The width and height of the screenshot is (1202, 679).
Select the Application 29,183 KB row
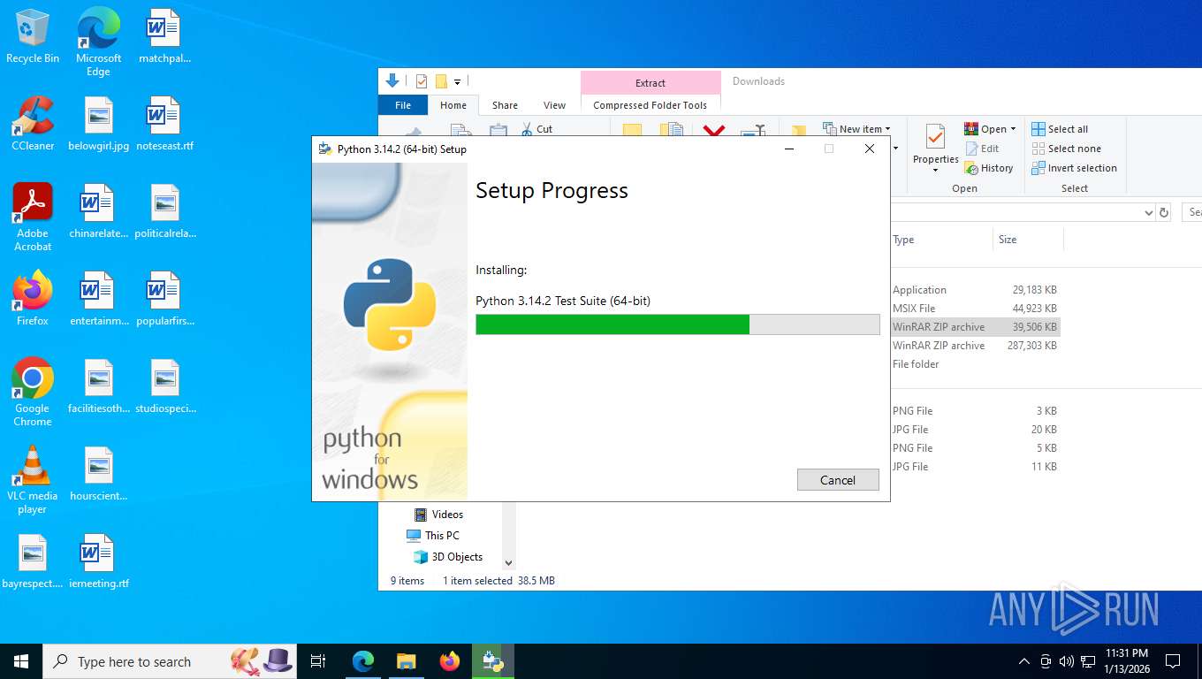click(975, 290)
